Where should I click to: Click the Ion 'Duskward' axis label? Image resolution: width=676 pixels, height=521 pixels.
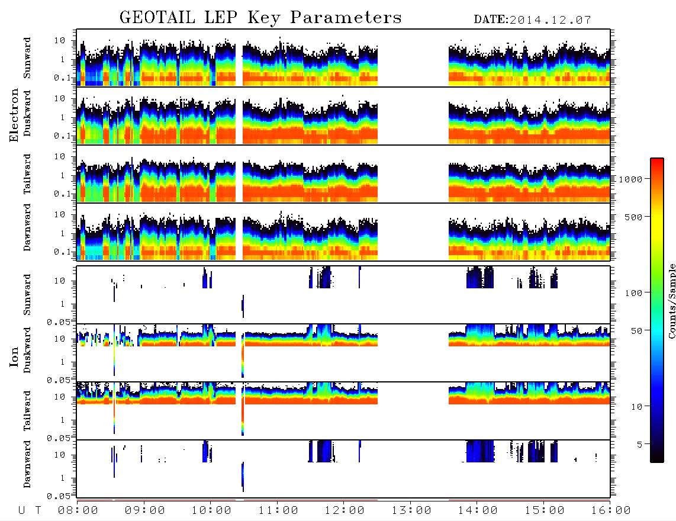[27, 350]
